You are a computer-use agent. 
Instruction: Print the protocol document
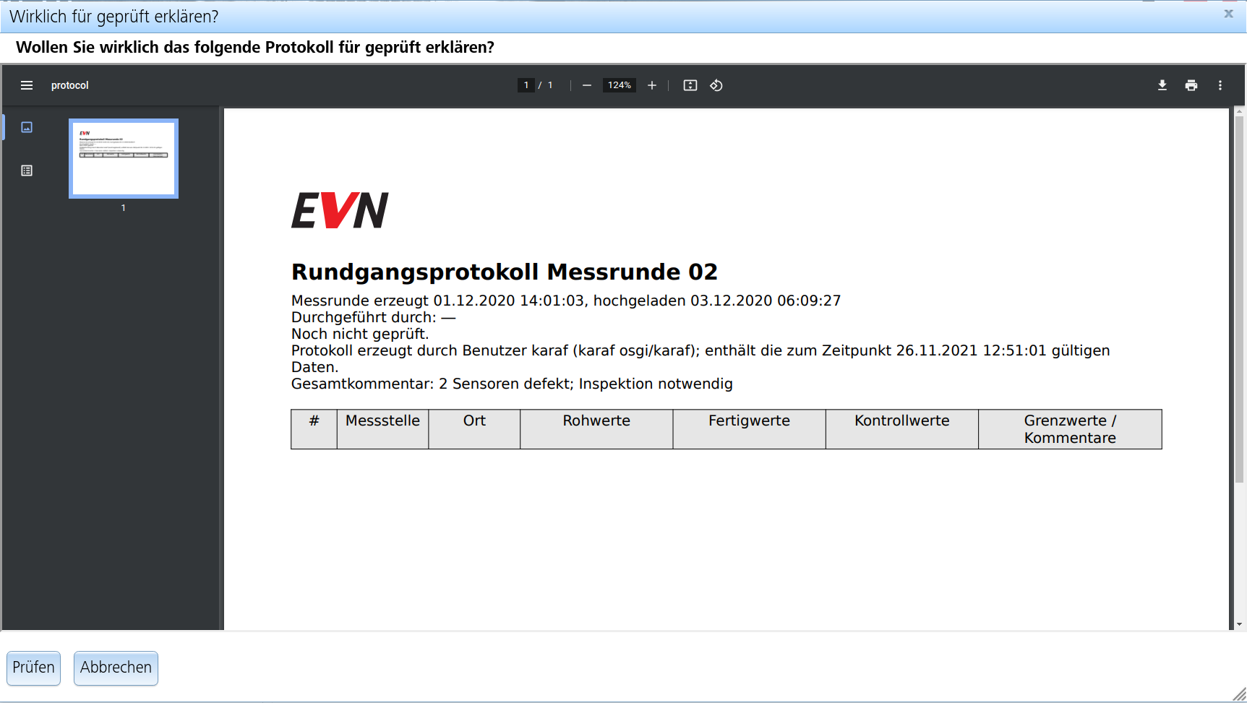point(1191,85)
